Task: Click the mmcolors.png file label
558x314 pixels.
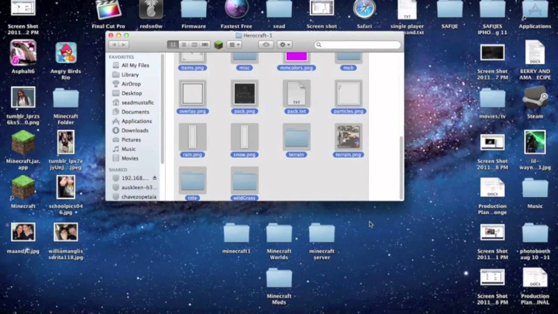Action: coord(296,68)
